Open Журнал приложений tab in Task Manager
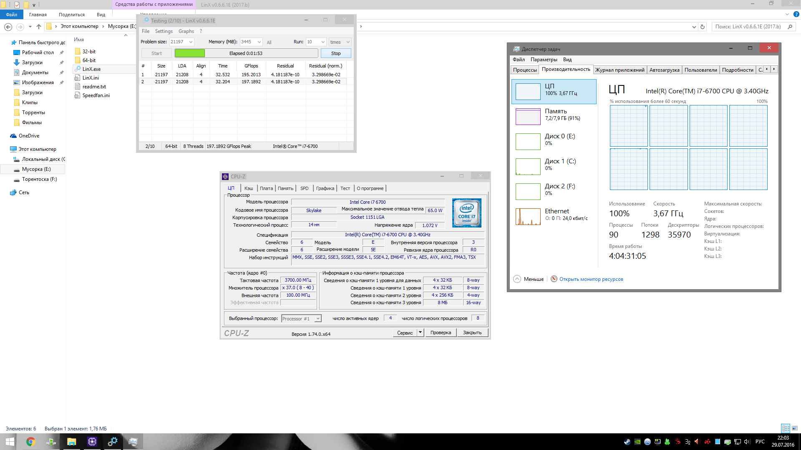The height and width of the screenshot is (450, 801). pyautogui.click(x=620, y=70)
